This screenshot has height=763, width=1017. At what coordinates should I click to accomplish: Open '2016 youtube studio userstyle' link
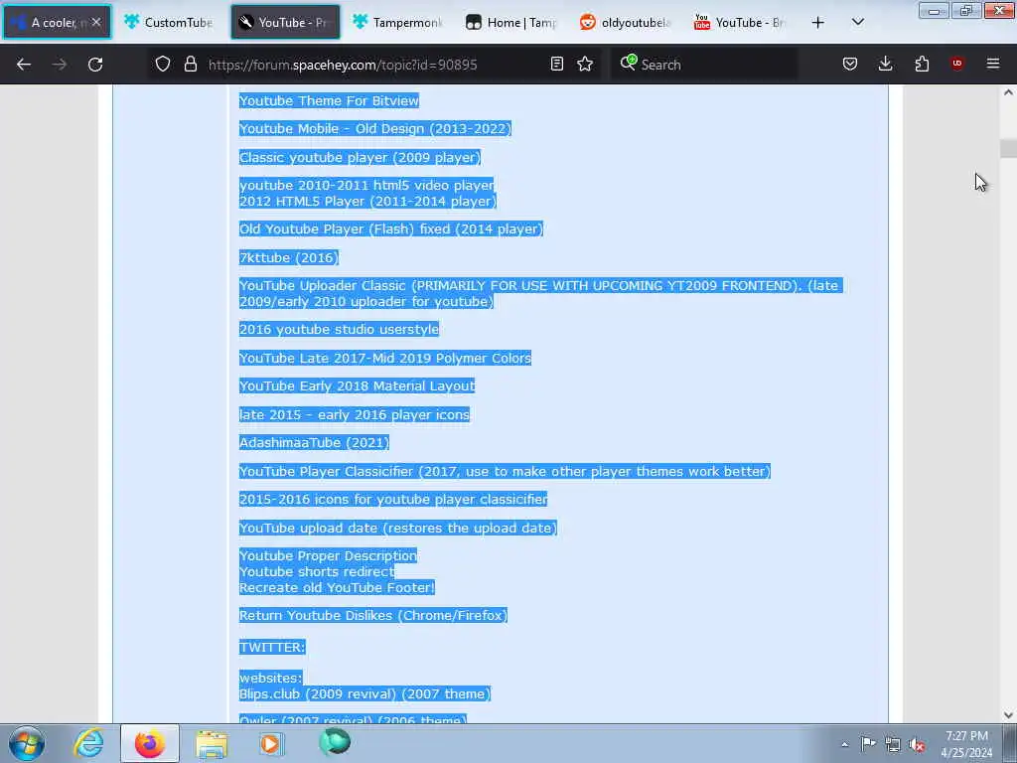point(340,329)
